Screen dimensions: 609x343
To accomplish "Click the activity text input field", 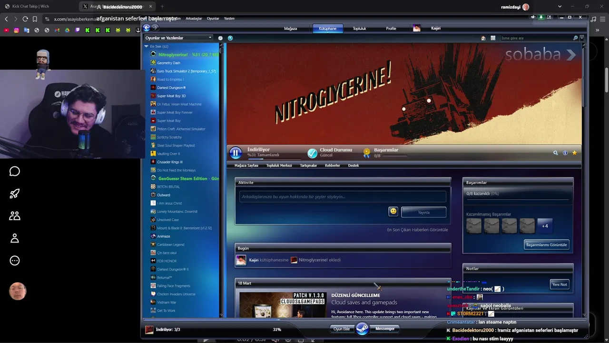I will (343, 197).
